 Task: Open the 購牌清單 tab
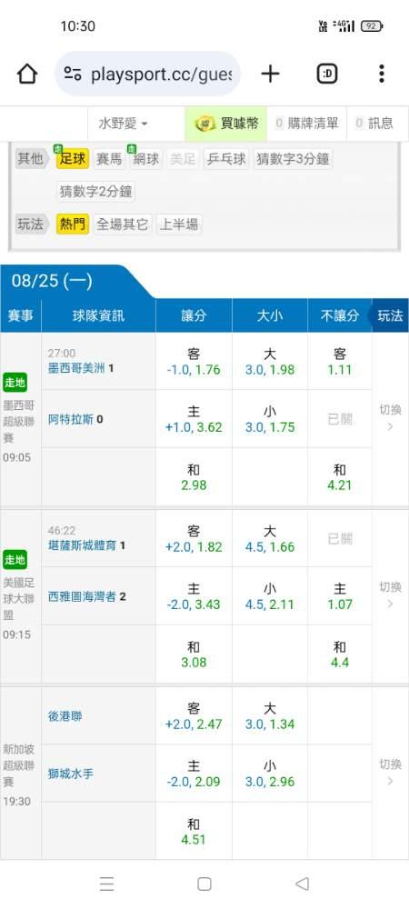306,124
